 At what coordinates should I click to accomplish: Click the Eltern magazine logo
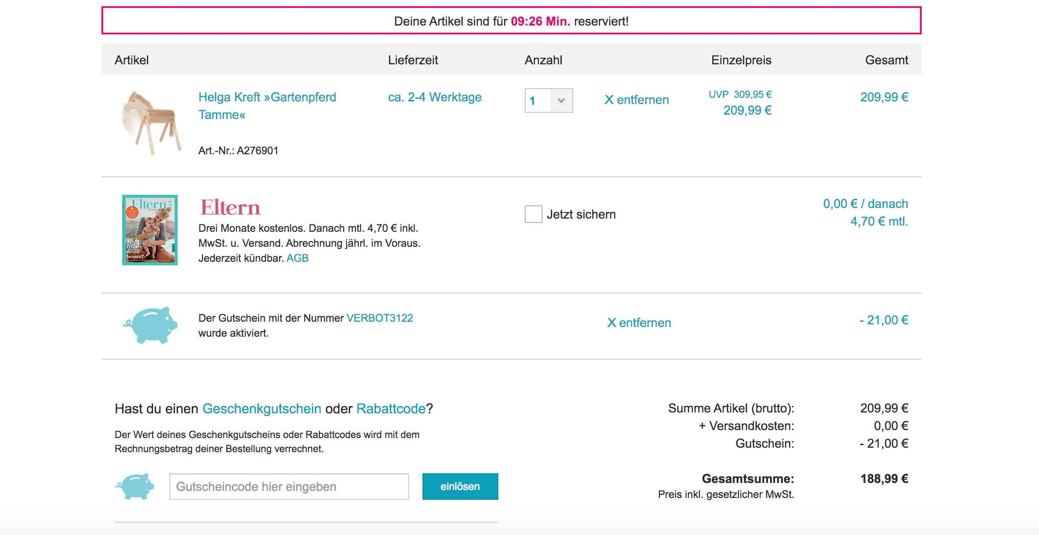230,208
